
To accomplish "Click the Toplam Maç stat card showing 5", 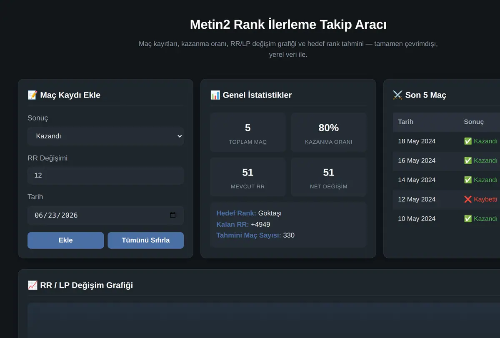I will pyautogui.click(x=248, y=133).
